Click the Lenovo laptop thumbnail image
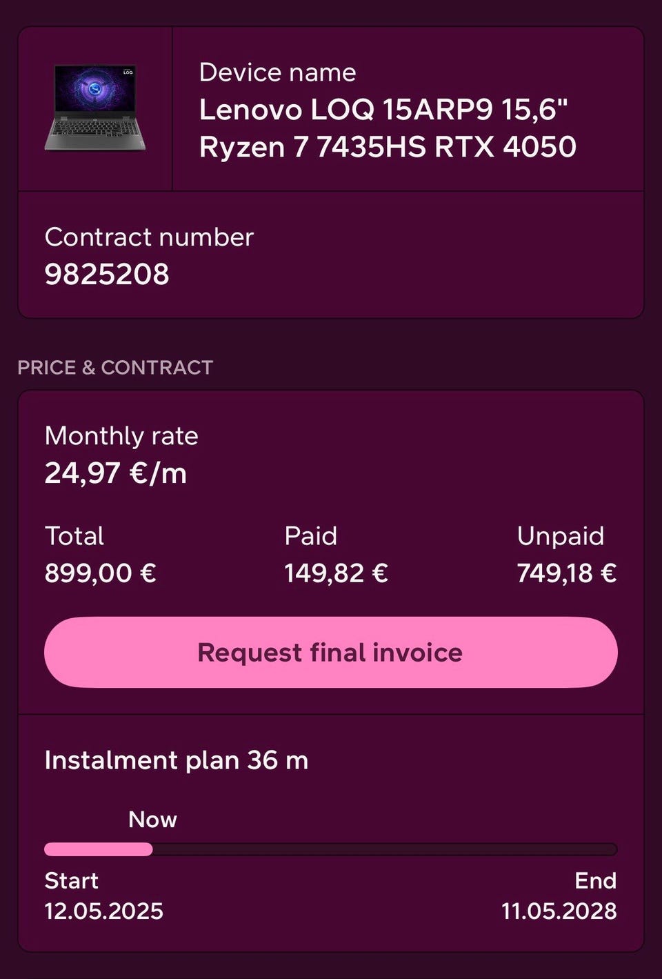The width and height of the screenshot is (662, 979). coord(95,108)
